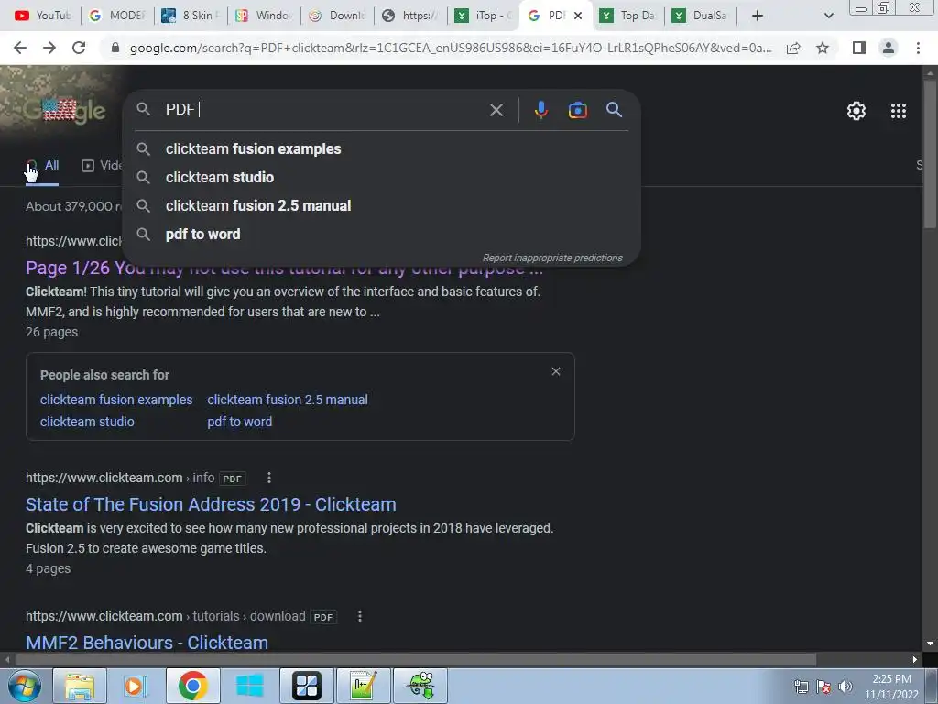The height and width of the screenshot is (704, 938).
Task: Click Report inappropriate predictions
Action: click(x=552, y=258)
